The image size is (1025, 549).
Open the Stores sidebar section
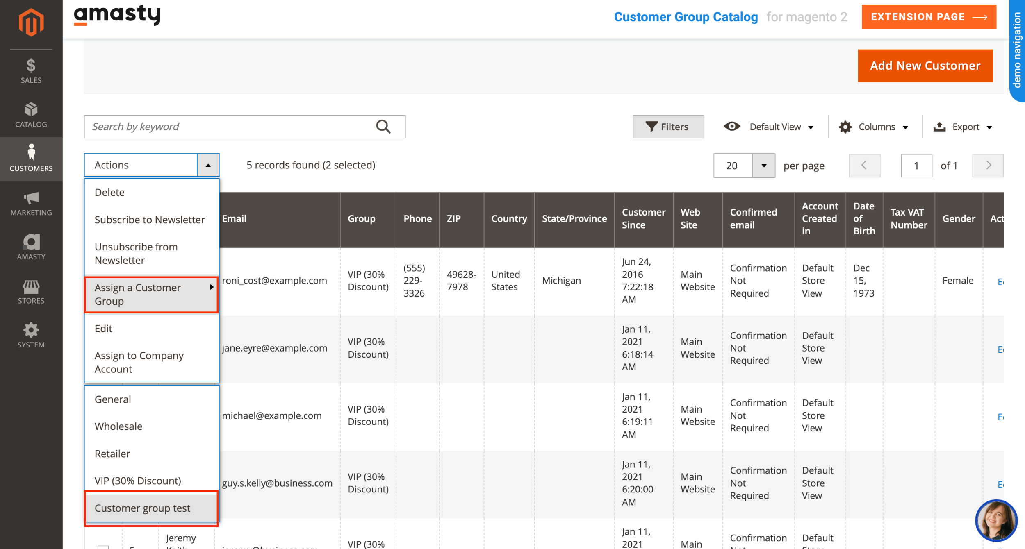click(x=31, y=291)
